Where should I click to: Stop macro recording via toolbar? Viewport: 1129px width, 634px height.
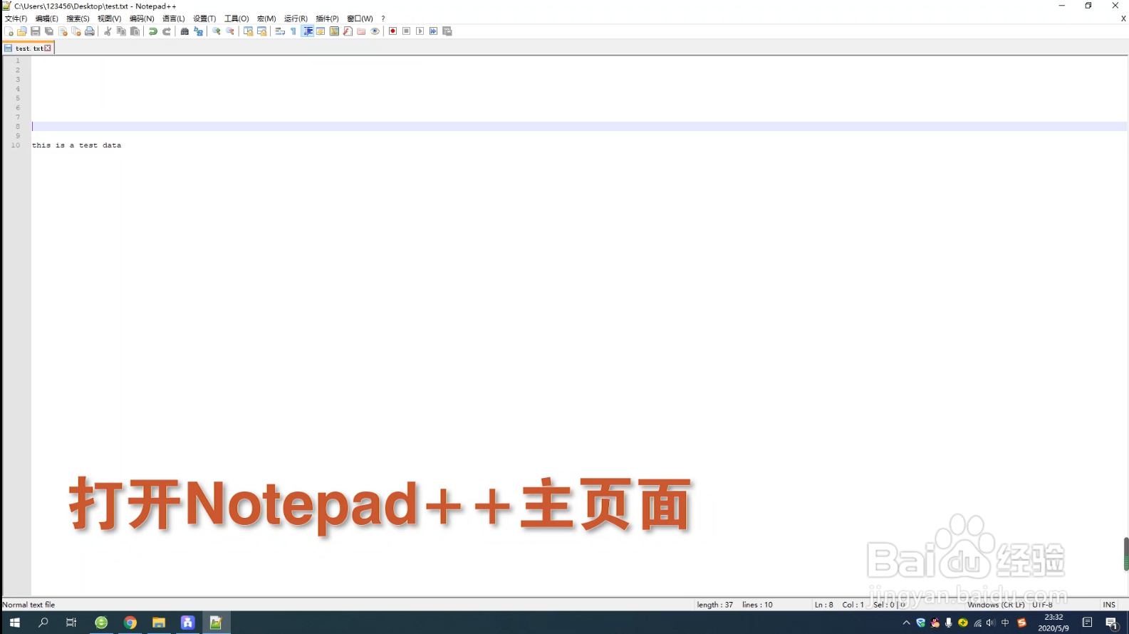(406, 31)
